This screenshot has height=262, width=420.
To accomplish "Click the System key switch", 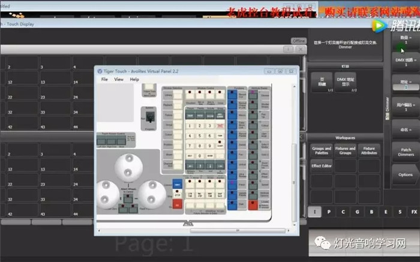I will [x=150, y=118].
